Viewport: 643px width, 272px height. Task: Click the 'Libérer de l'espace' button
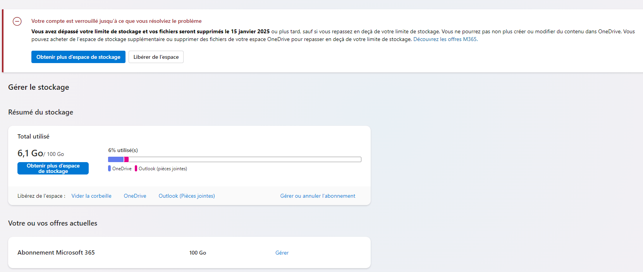[x=156, y=57]
